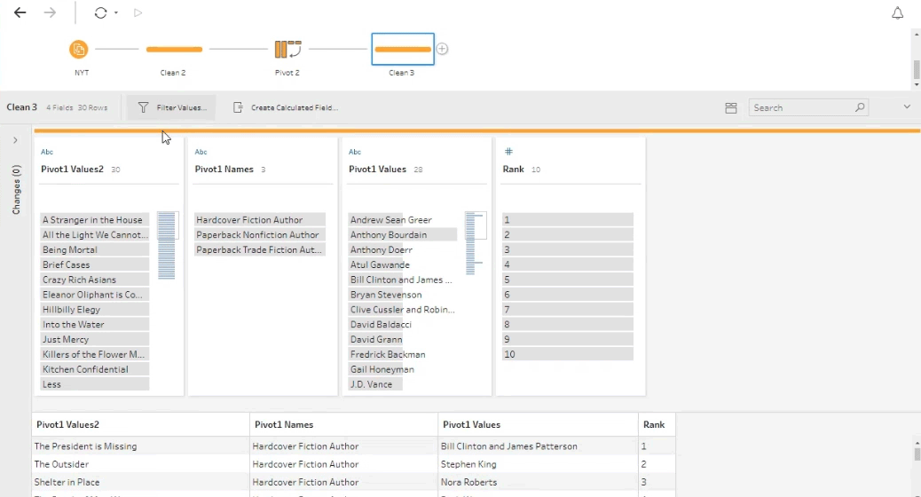This screenshot has width=921, height=497.
Task: Click the Filter Values button
Action: (x=172, y=108)
